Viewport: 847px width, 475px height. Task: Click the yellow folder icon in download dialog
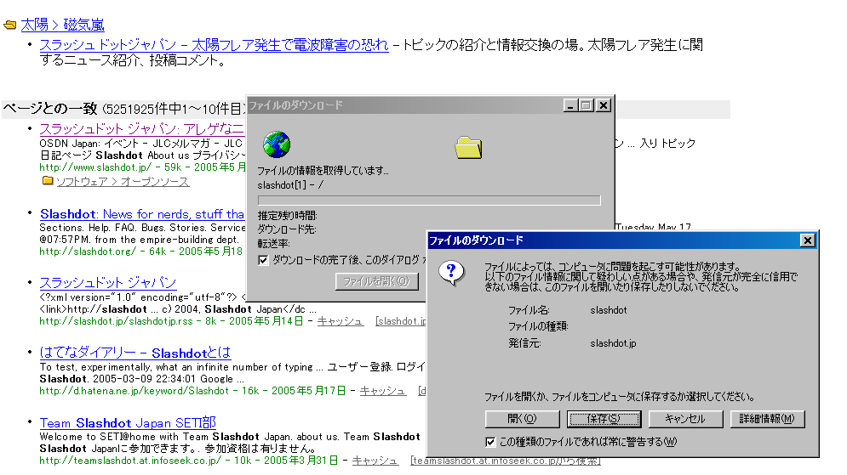point(468,147)
